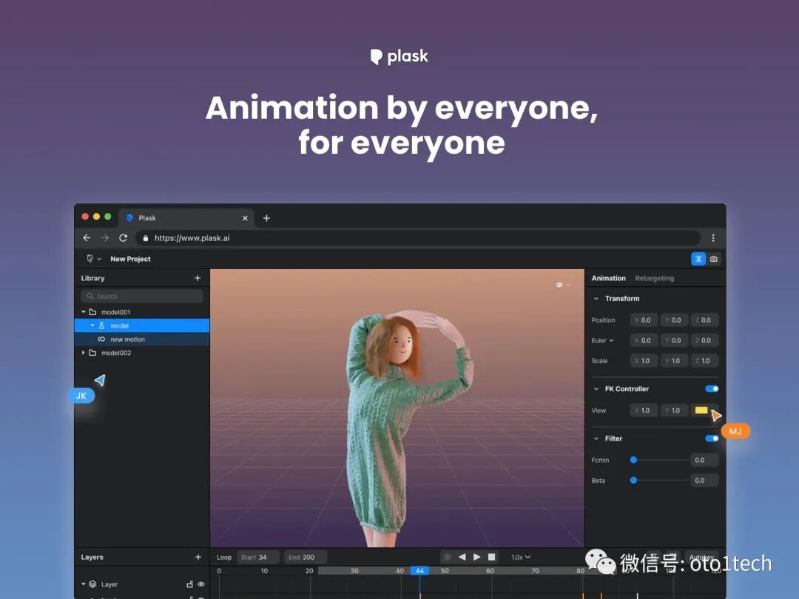Click the Position Z value field

click(705, 320)
